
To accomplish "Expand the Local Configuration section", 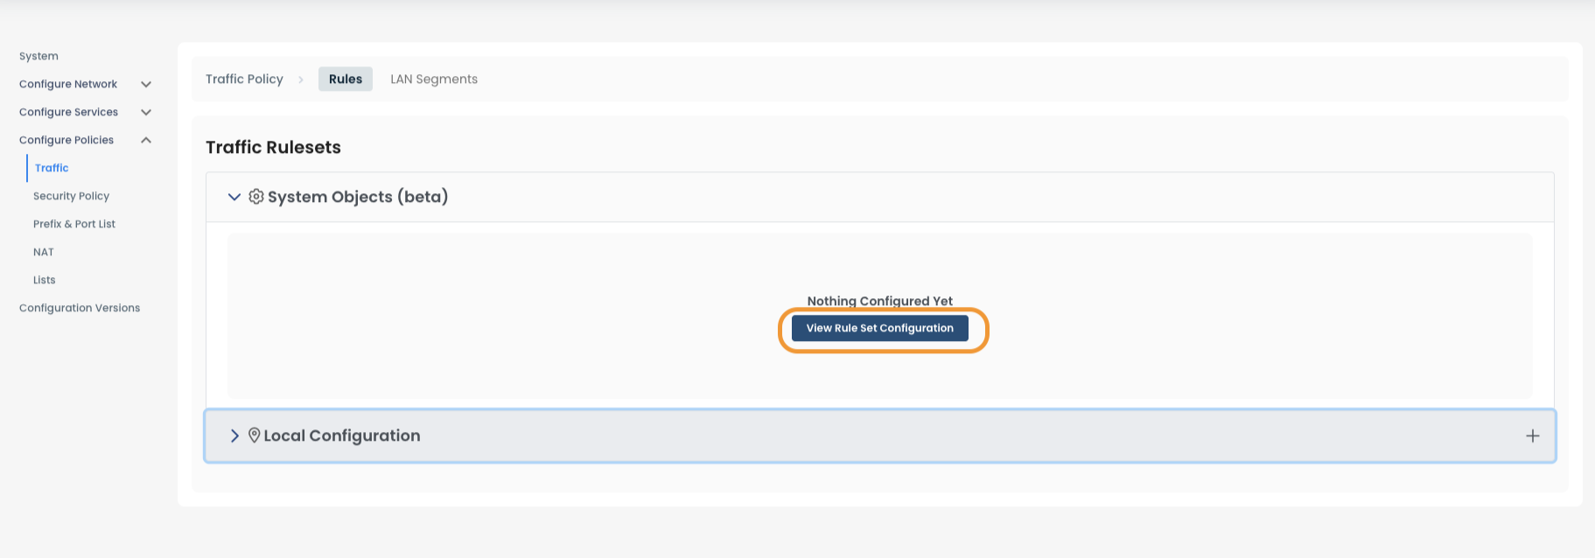I will pyautogui.click(x=234, y=436).
